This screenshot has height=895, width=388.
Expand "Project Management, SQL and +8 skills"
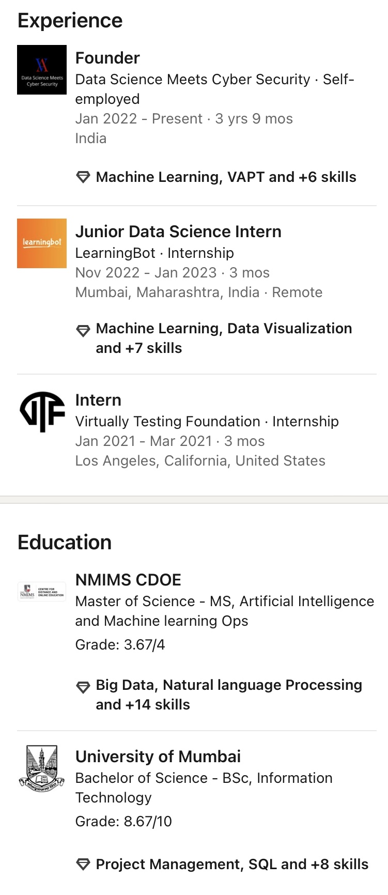[x=232, y=864]
